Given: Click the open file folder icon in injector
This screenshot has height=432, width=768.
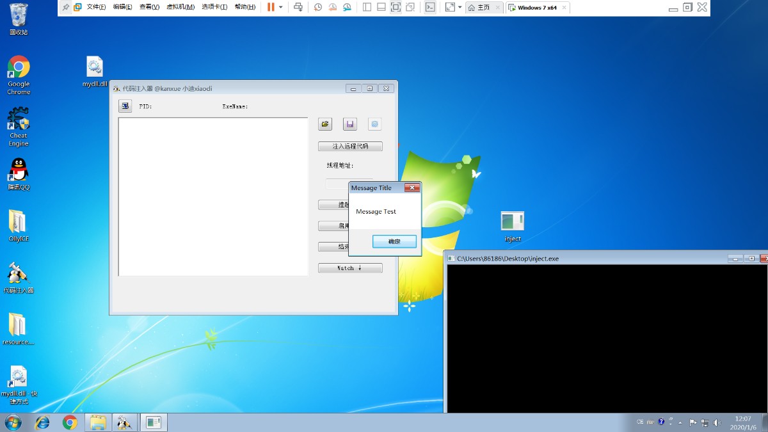Looking at the screenshot, I should click(x=325, y=124).
